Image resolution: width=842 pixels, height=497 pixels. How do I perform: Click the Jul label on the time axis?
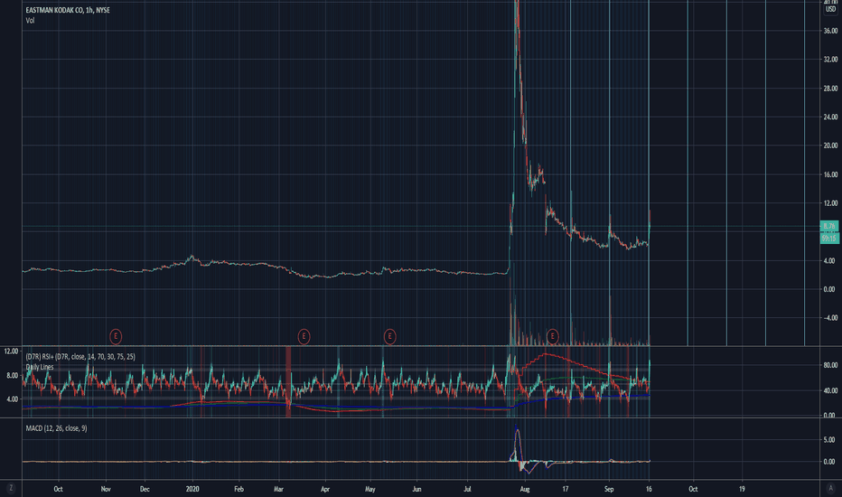467,489
